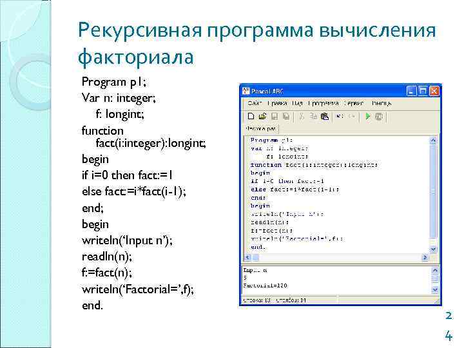Click the Cut scissors icon
464x348 pixels.
coord(302,116)
